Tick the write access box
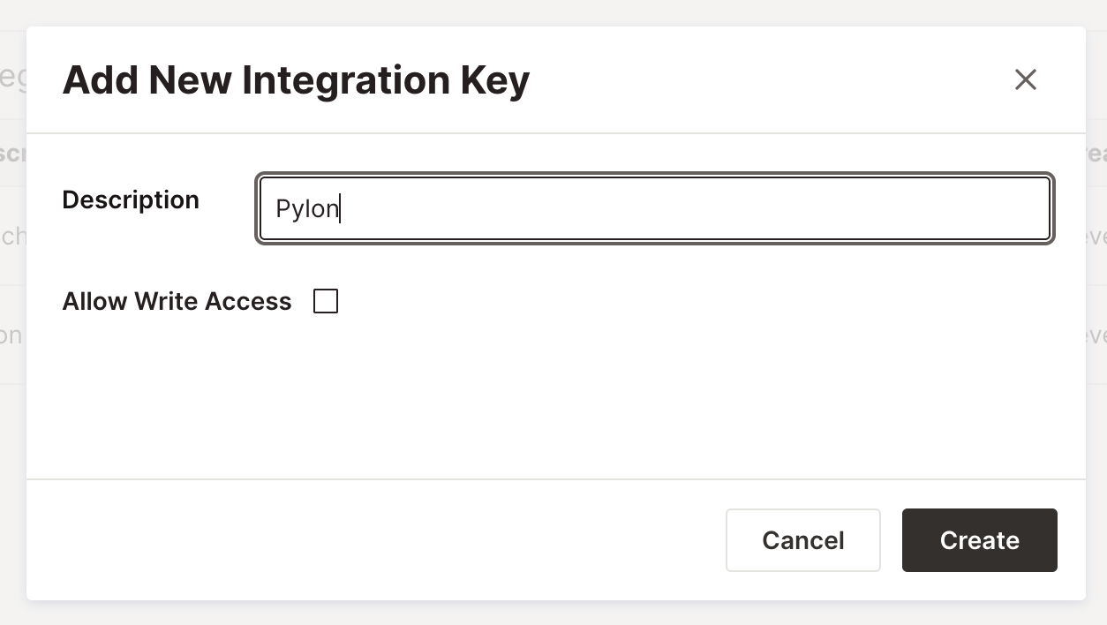The width and height of the screenshot is (1107, 625). 326,302
